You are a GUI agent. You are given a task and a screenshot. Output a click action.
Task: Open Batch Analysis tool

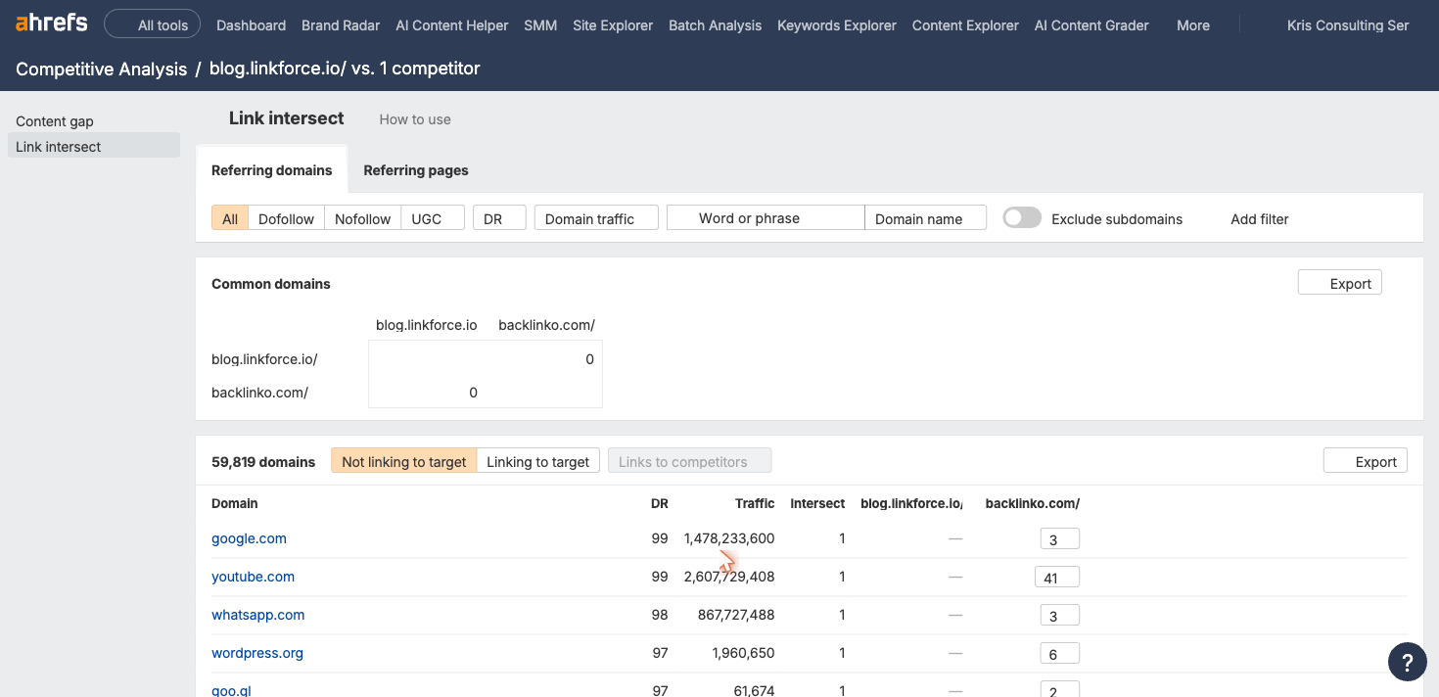point(715,25)
